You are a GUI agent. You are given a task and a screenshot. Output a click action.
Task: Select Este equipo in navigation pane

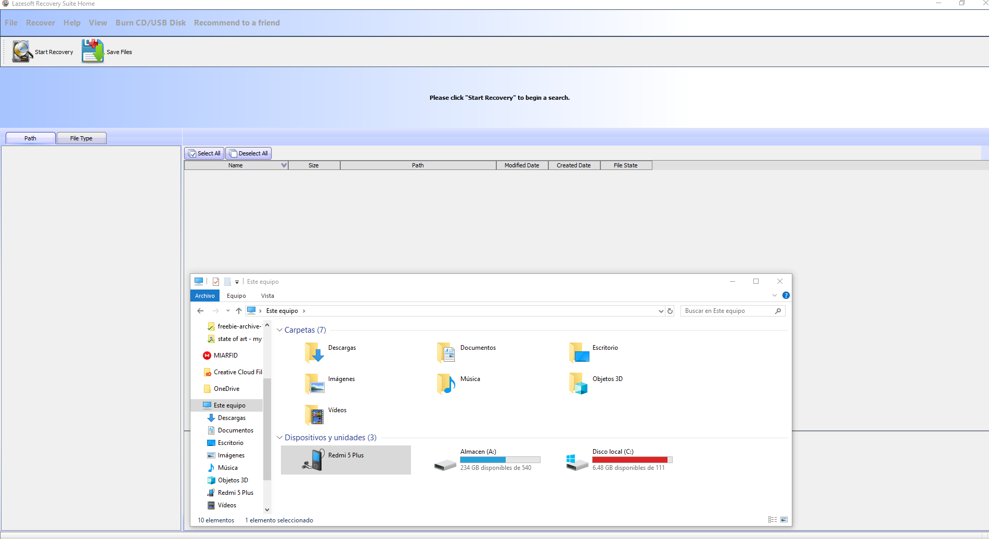pyautogui.click(x=227, y=405)
